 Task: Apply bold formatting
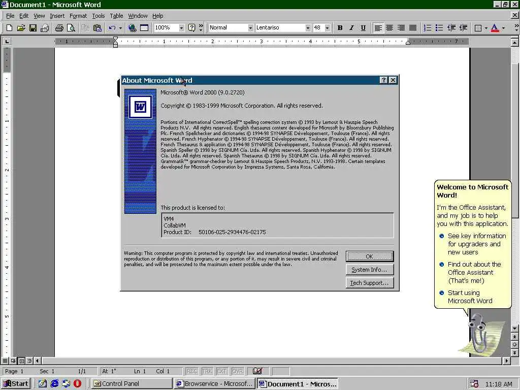coord(340,28)
